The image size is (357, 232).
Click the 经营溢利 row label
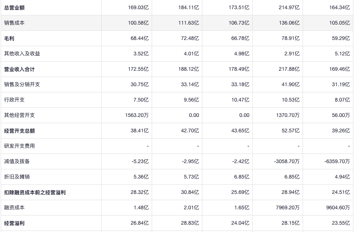(15, 223)
